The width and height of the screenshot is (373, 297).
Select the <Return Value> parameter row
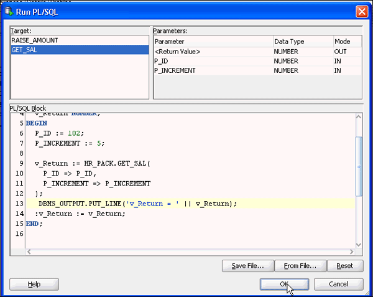pos(258,52)
